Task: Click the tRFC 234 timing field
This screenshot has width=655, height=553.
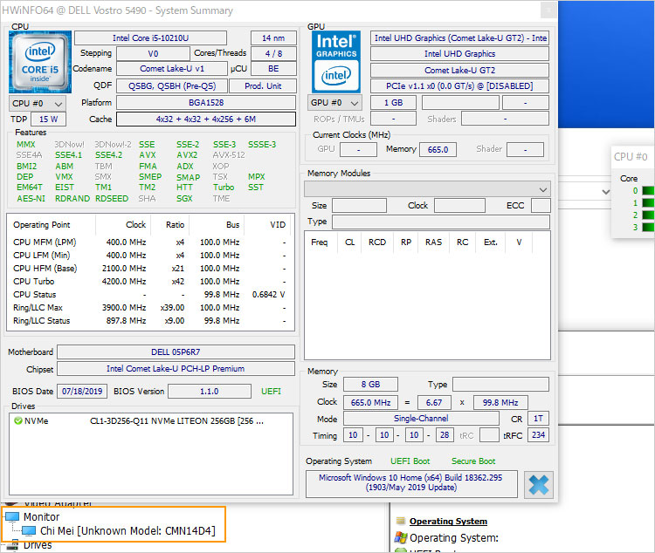Action: point(538,435)
